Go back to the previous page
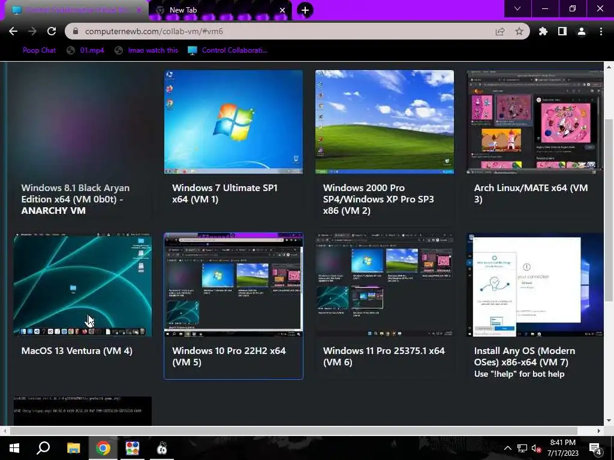Image resolution: width=614 pixels, height=460 pixels. [13, 31]
